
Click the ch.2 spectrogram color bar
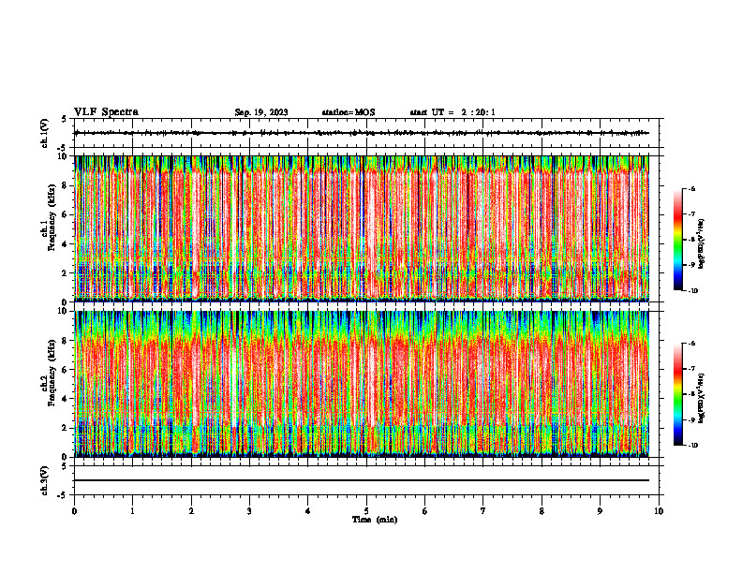click(x=678, y=394)
